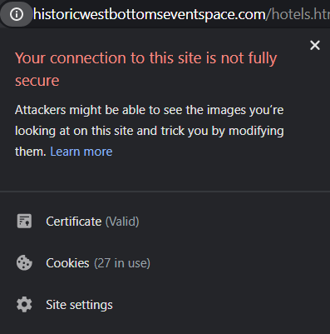
Task: Click the word 'them.' before Learn more
Action: 31,152
